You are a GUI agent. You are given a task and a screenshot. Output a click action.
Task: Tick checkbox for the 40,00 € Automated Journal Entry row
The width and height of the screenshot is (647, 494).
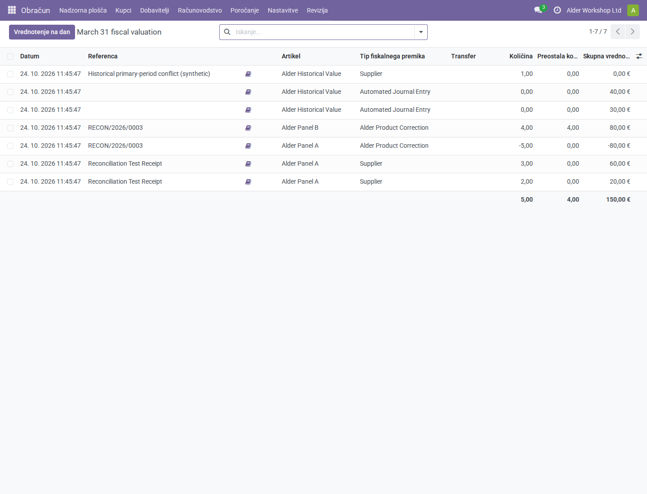click(x=10, y=92)
